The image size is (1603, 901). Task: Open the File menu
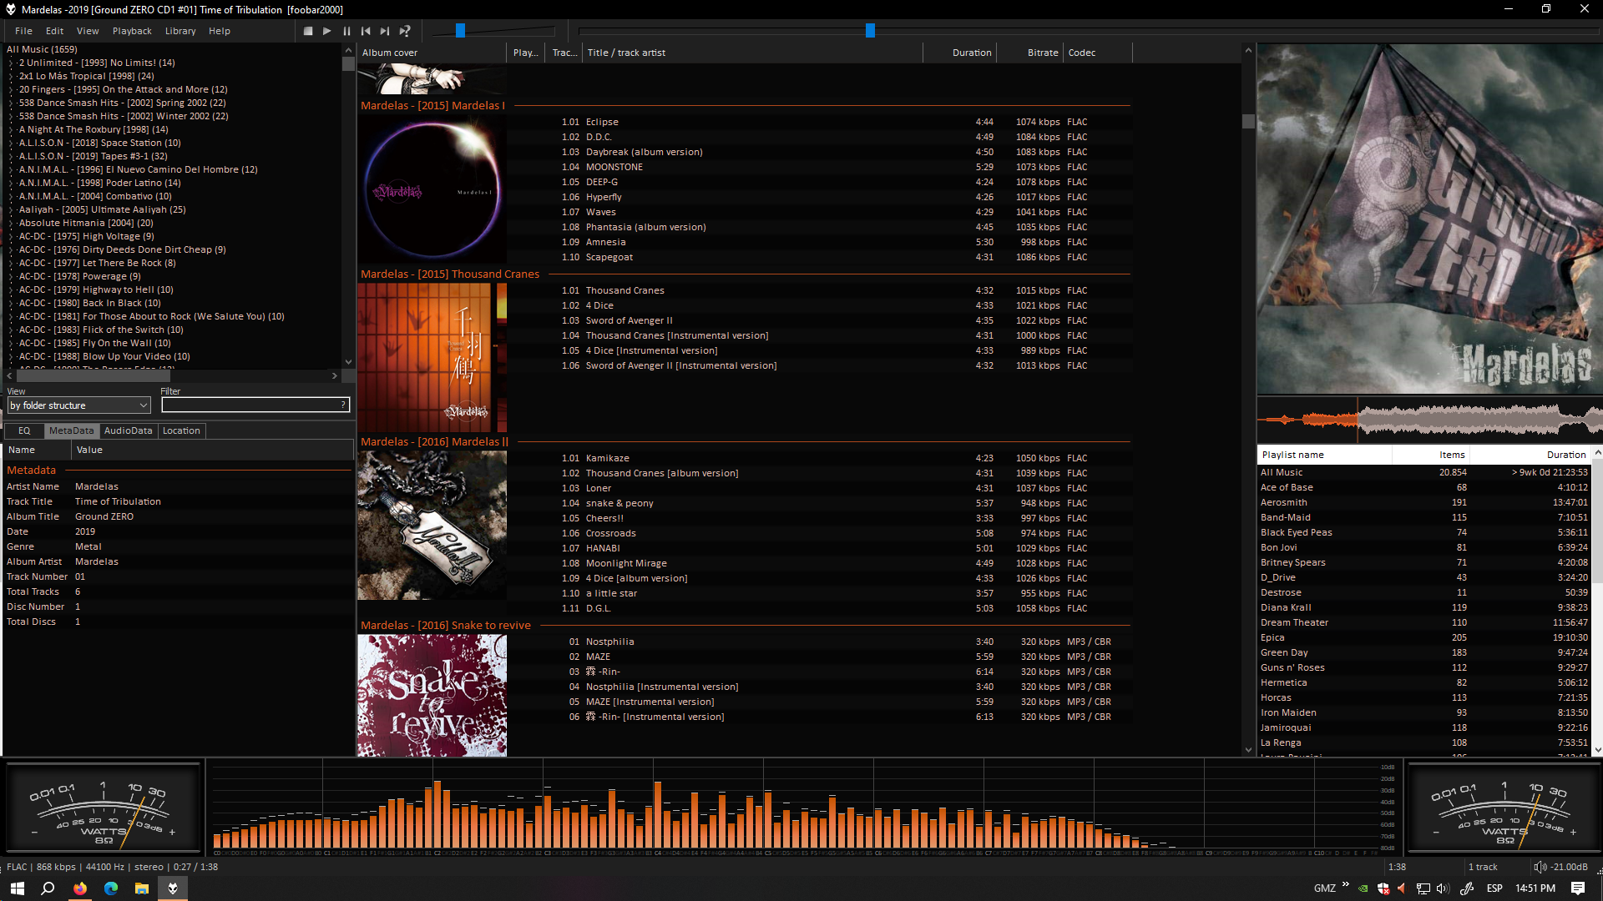pyautogui.click(x=23, y=31)
